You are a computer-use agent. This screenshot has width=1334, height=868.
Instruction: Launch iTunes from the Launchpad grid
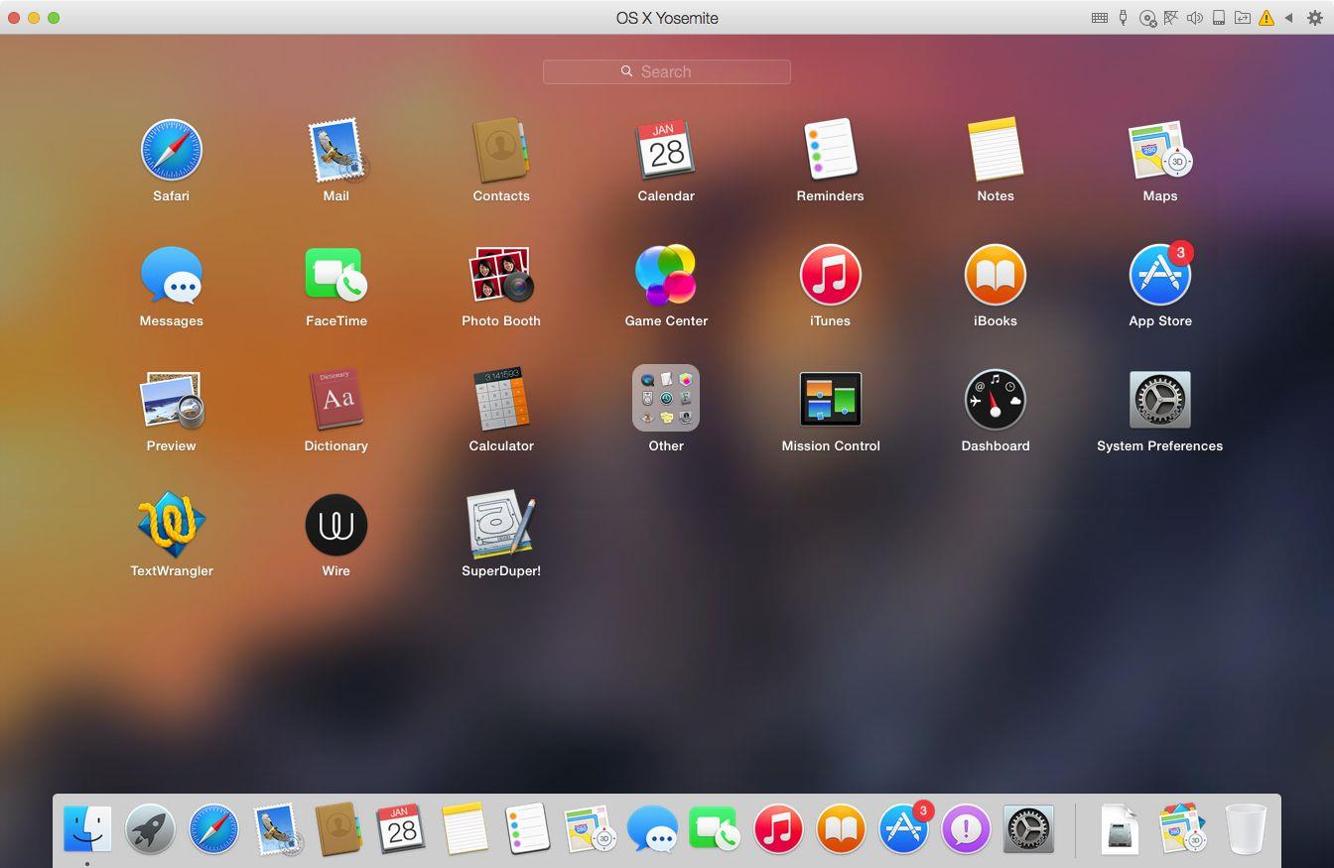tap(830, 276)
